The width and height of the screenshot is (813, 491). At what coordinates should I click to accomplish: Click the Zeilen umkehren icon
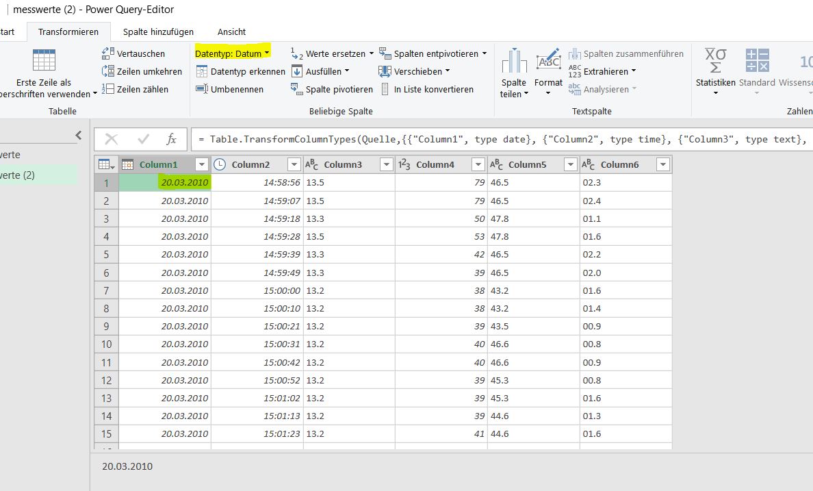point(108,71)
